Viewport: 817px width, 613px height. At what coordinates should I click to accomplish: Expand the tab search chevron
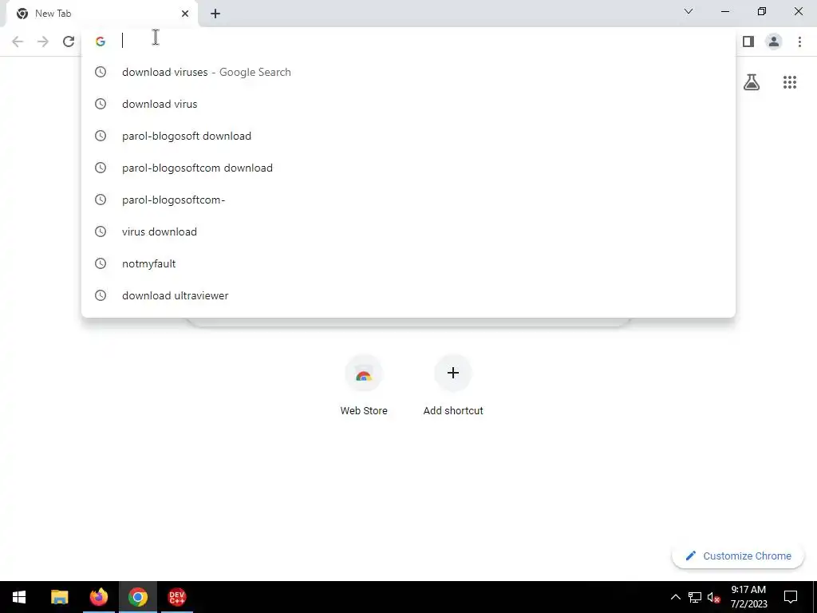point(689,11)
